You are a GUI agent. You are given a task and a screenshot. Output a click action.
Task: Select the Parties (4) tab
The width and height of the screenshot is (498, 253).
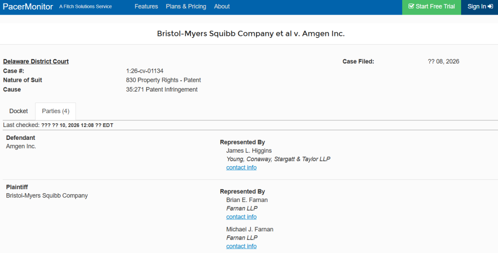tap(56, 111)
